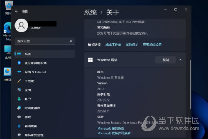
Task: Click the Windows 11 专业版 edition text
Action: (110, 77)
